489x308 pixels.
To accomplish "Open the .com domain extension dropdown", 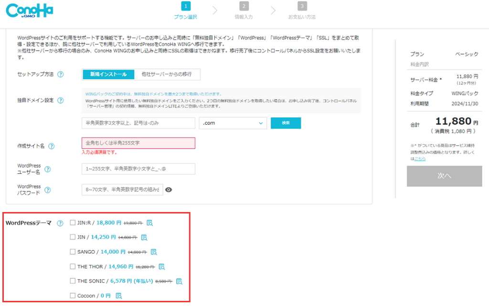I will coord(233,123).
